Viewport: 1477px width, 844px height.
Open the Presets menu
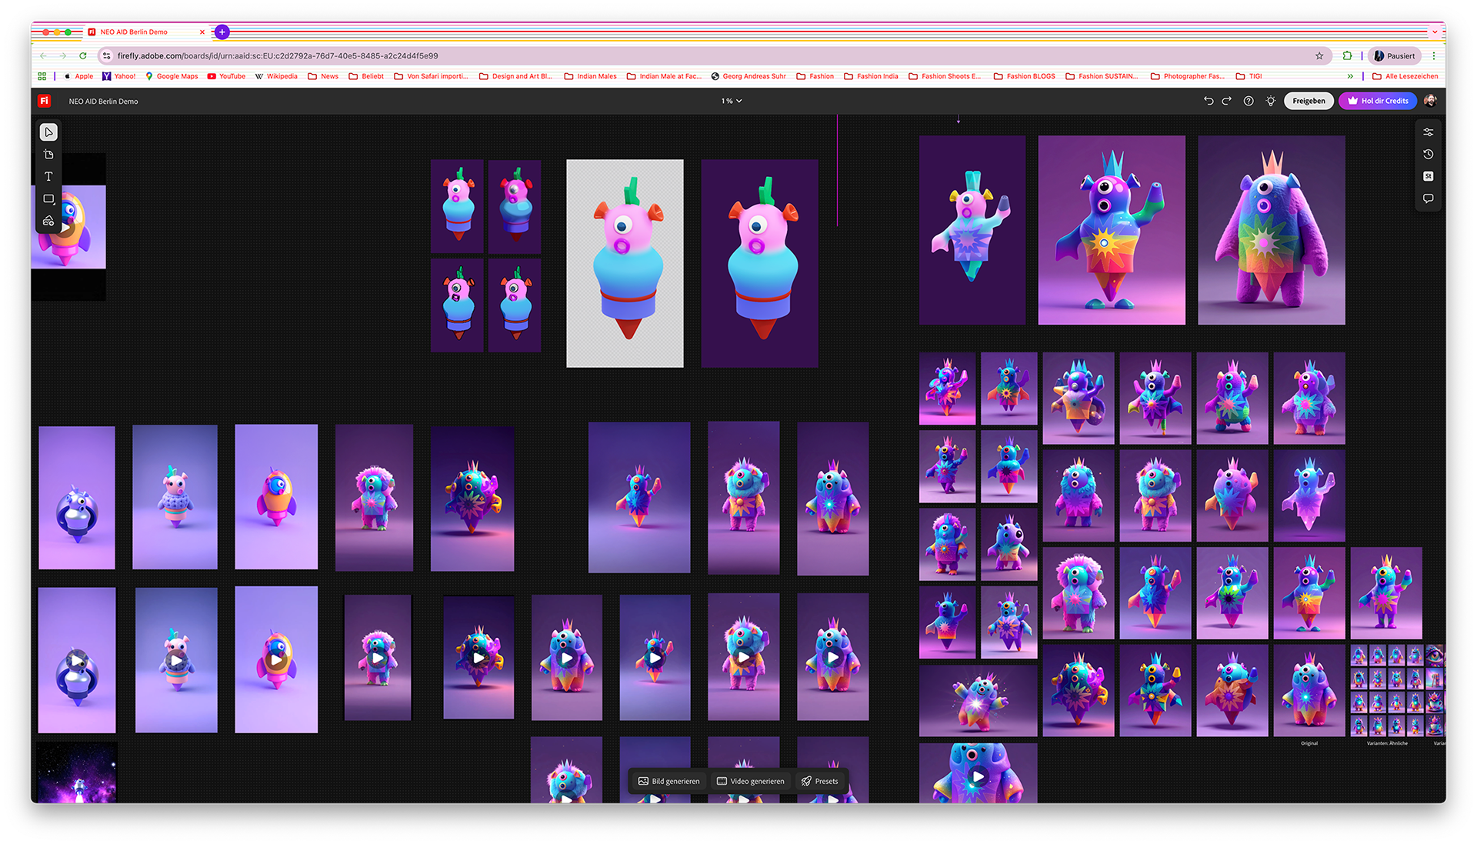pyautogui.click(x=819, y=781)
